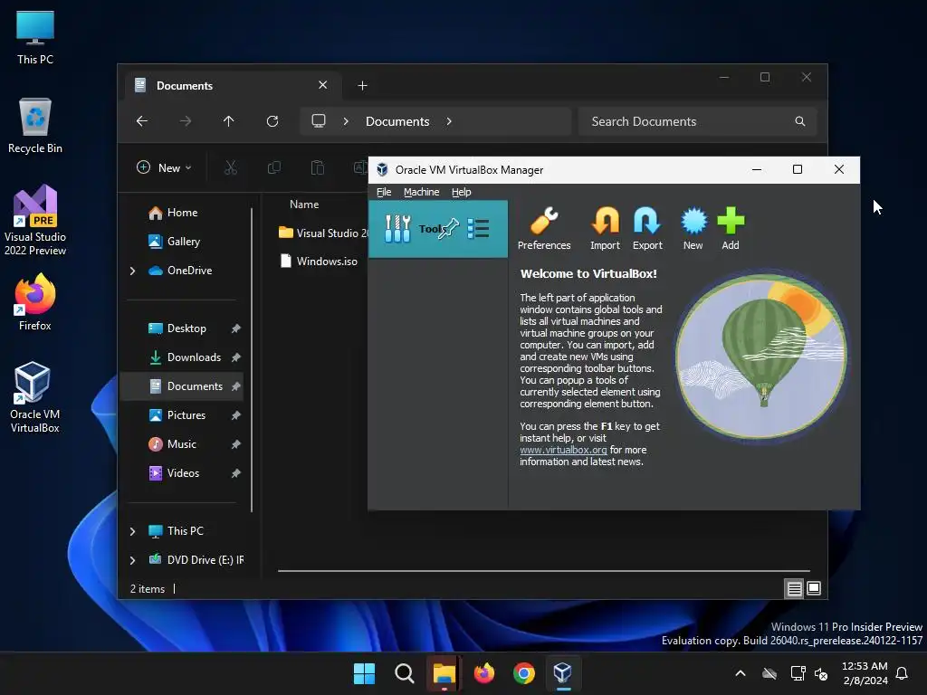This screenshot has width=927, height=695.
Task: Open This PC desktop icon
Action: coord(35,38)
